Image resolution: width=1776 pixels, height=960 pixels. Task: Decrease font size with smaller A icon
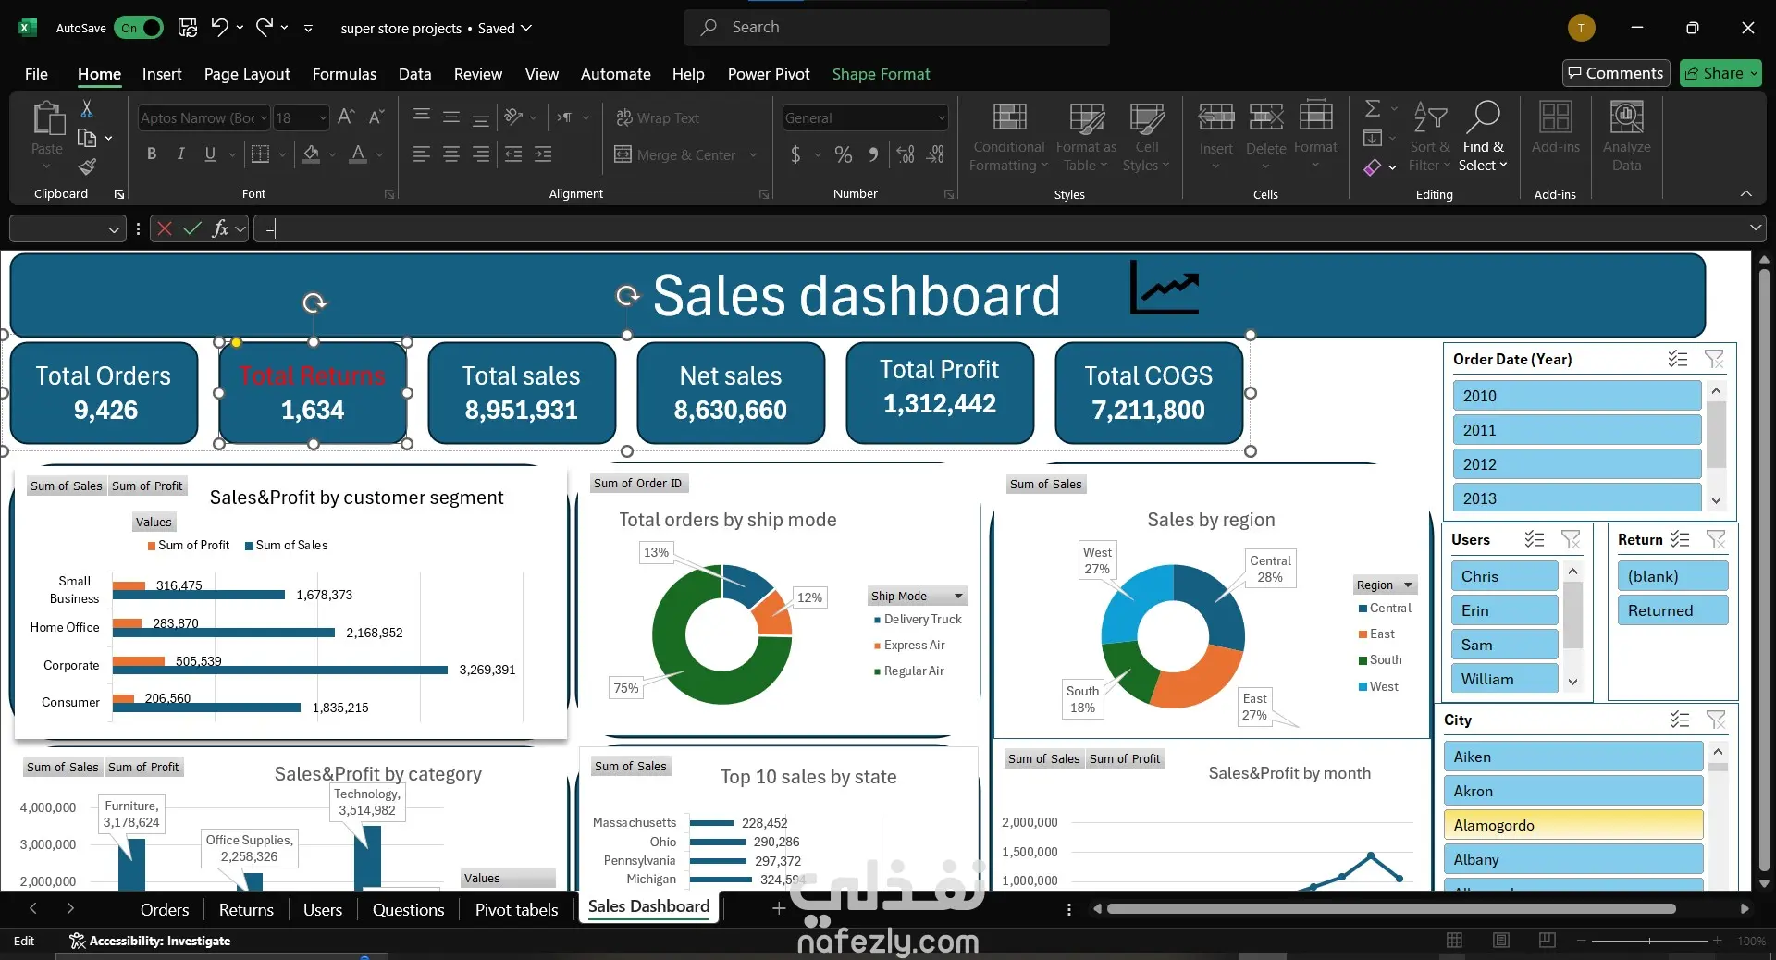tap(376, 117)
